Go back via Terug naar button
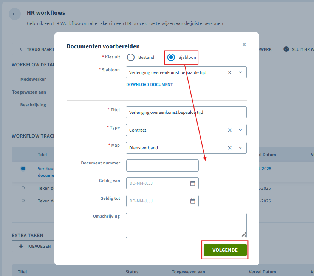 click(33, 49)
